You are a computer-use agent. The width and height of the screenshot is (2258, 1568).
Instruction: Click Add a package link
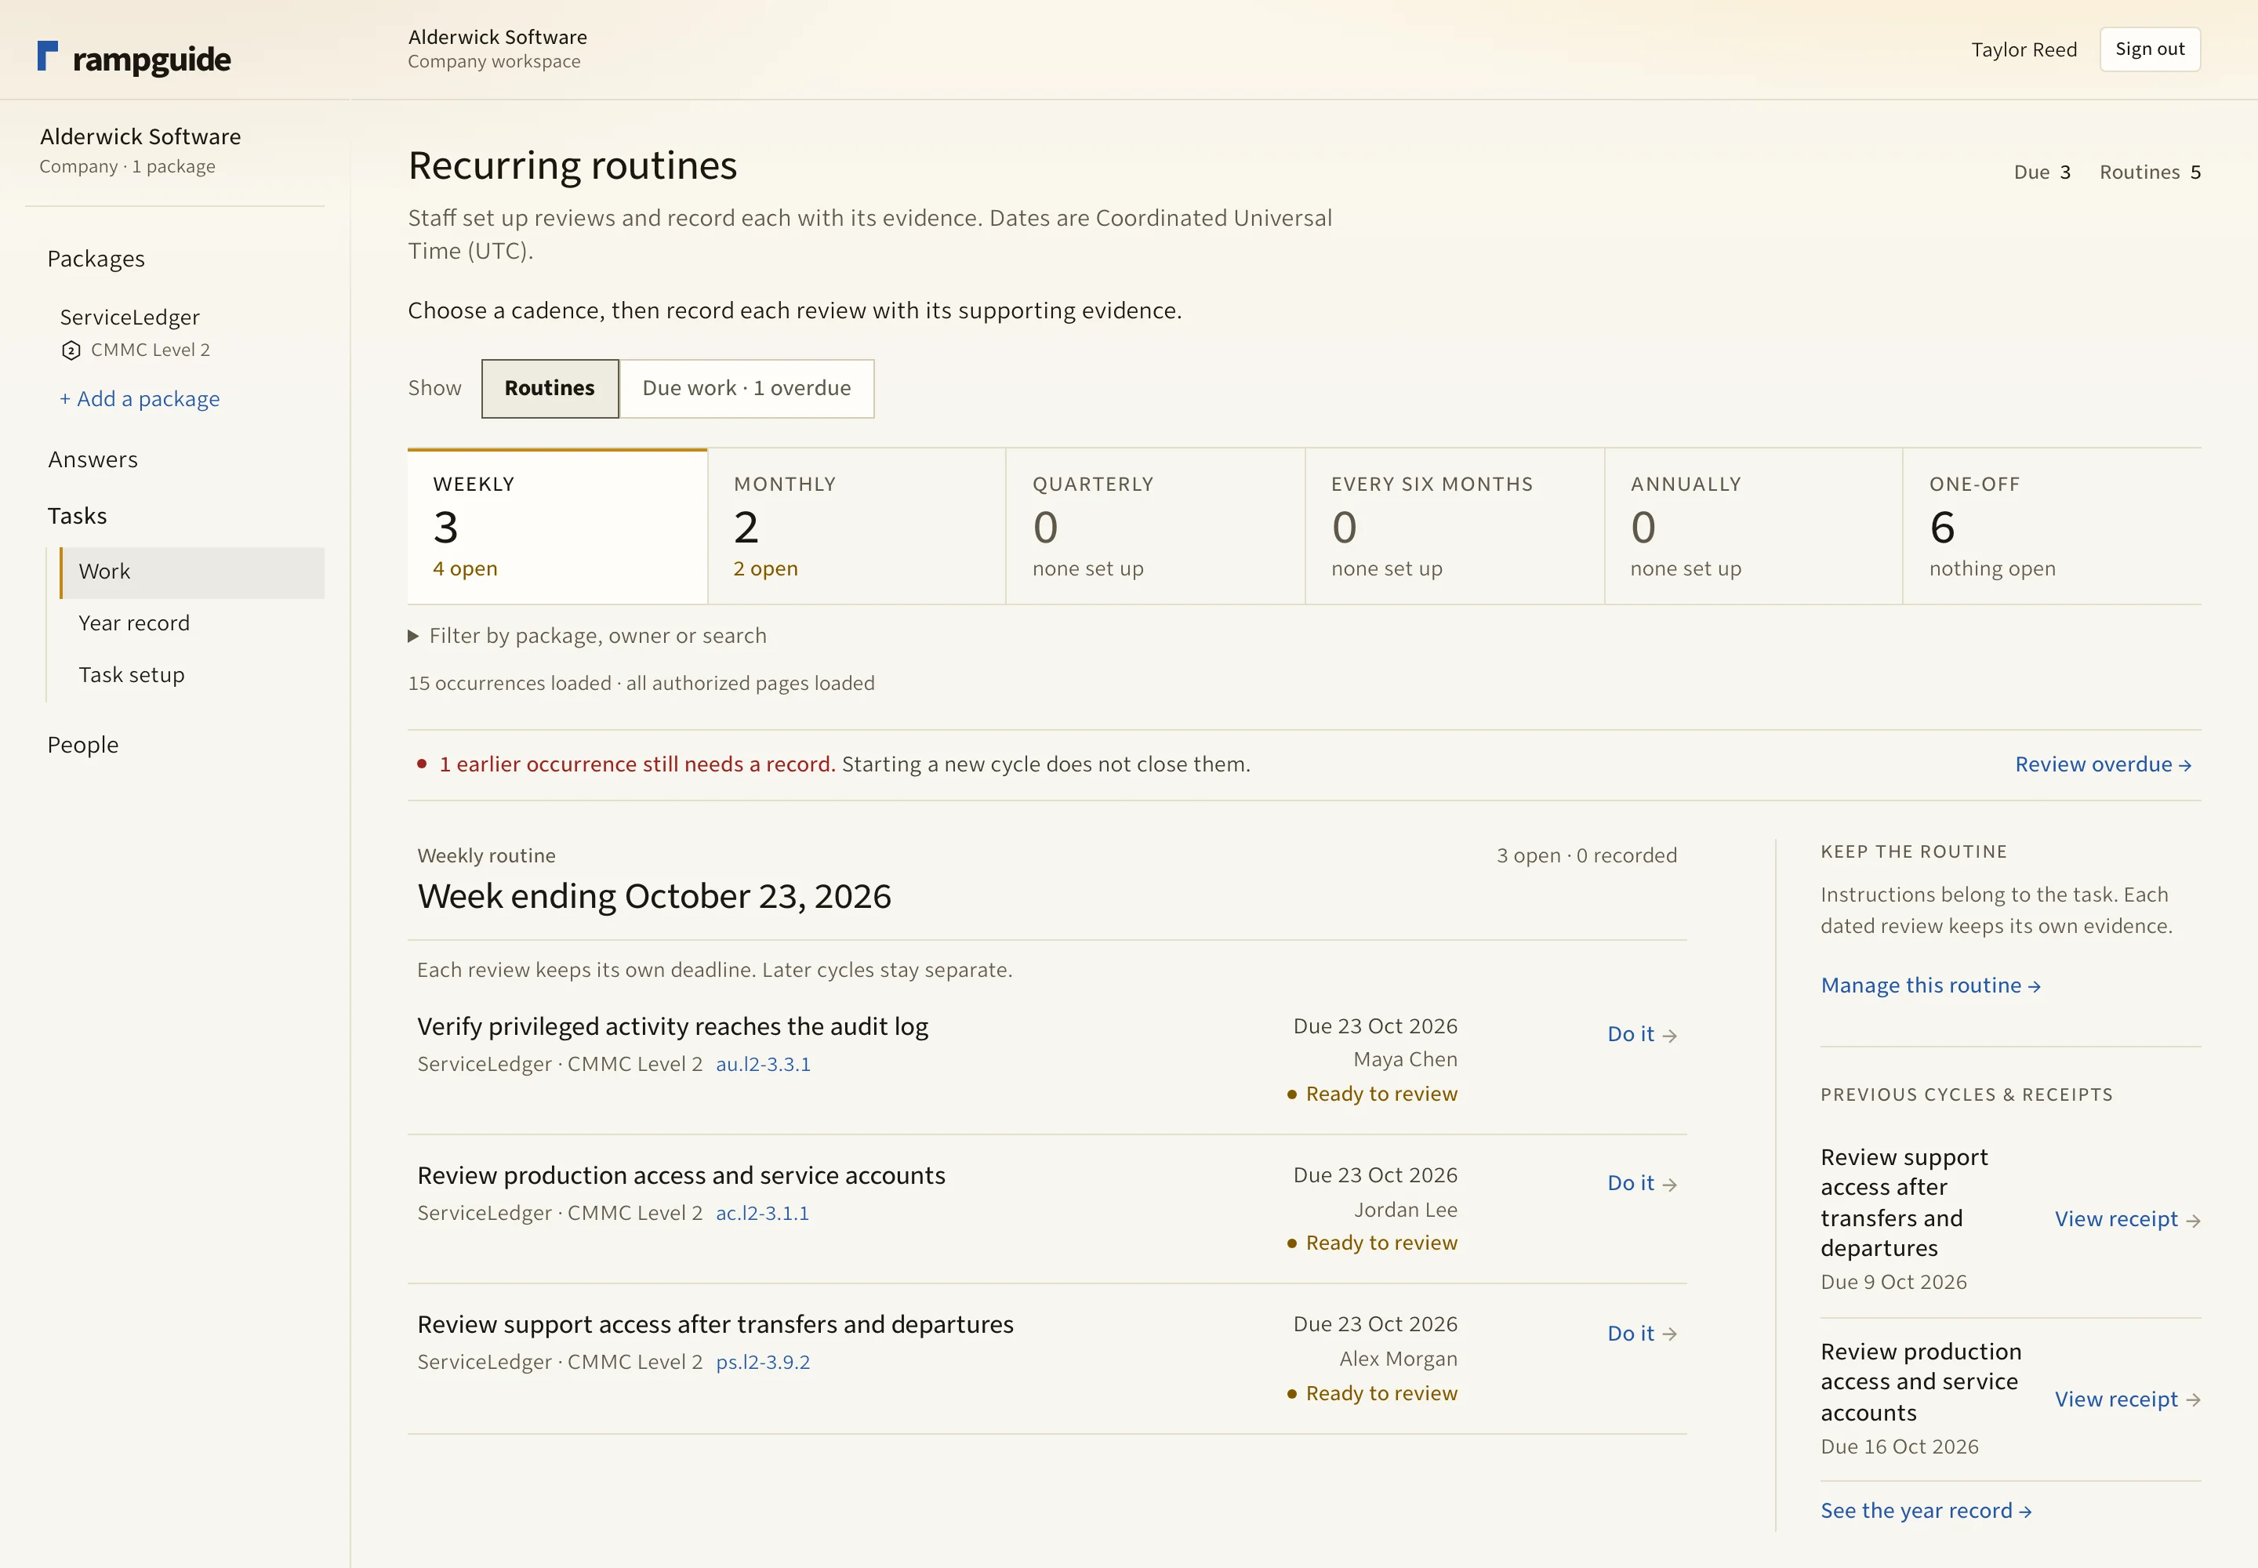(140, 399)
